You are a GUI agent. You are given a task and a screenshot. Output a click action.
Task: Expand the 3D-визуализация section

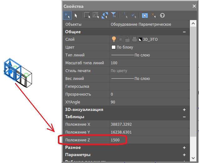[184, 110]
